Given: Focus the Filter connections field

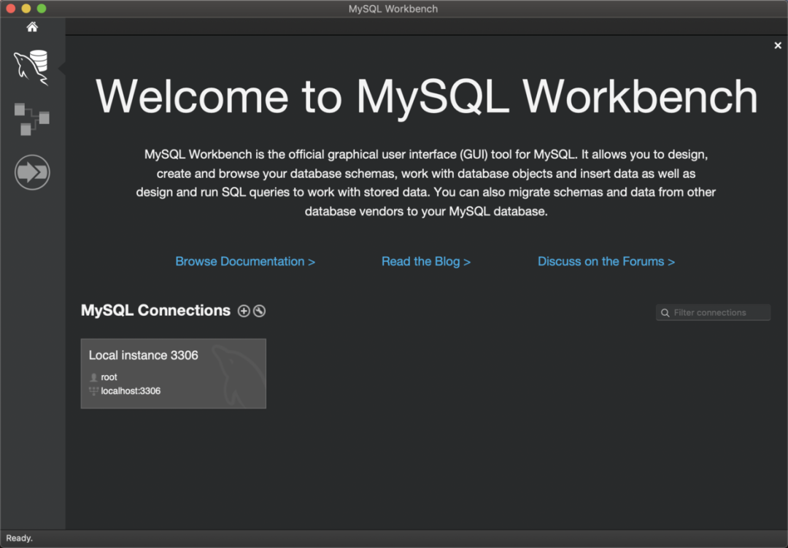Looking at the screenshot, I should click(x=713, y=313).
